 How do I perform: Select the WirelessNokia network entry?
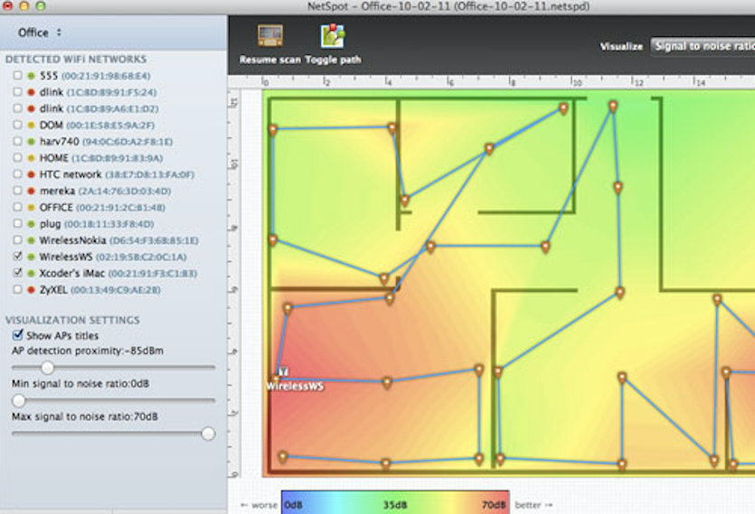tap(73, 240)
